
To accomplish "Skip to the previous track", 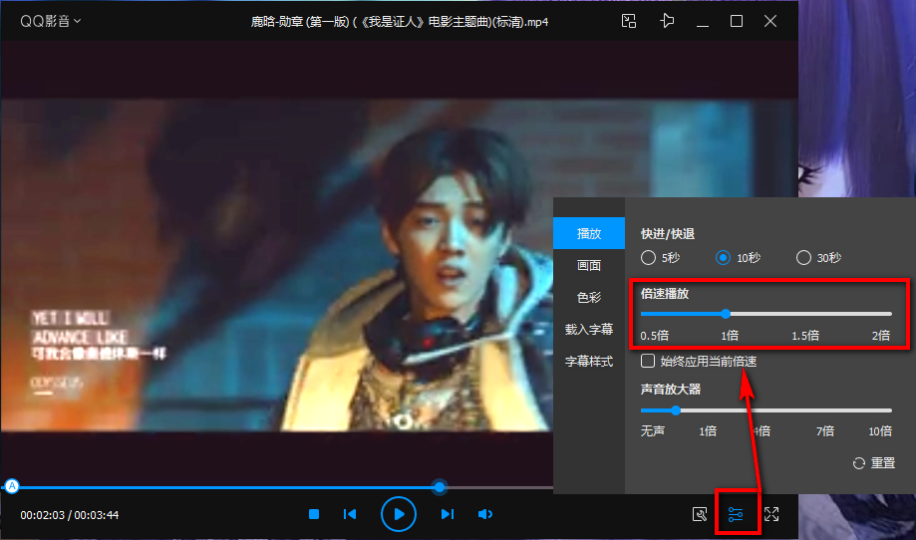I will 350,514.
